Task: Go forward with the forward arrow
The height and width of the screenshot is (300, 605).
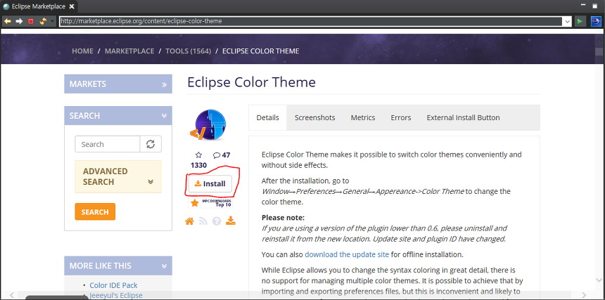Action: point(19,21)
